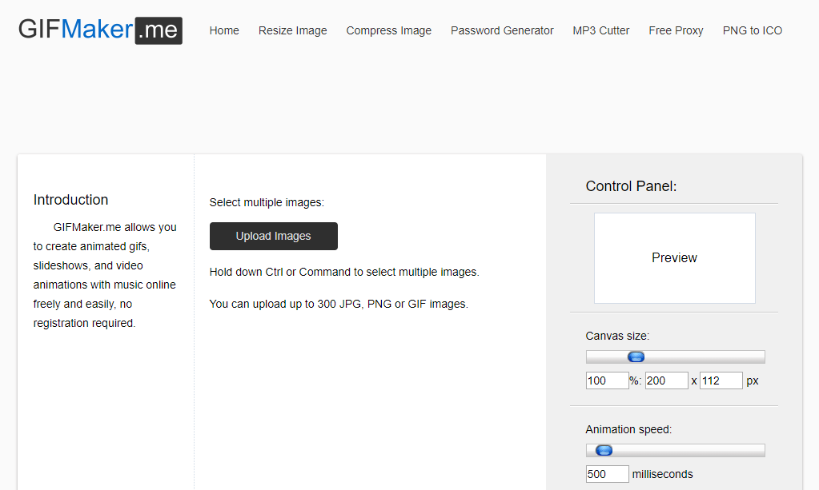Open the Compress Image page
819x490 pixels.
pos(388,30)
